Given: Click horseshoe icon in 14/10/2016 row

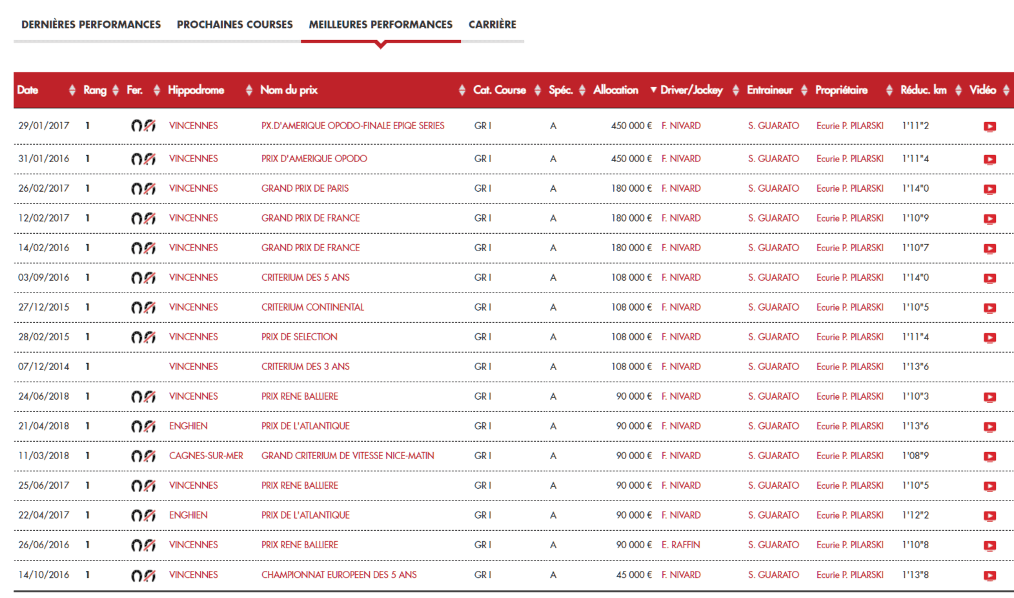Looking at the screenshot, I should (x=143, y=575).
